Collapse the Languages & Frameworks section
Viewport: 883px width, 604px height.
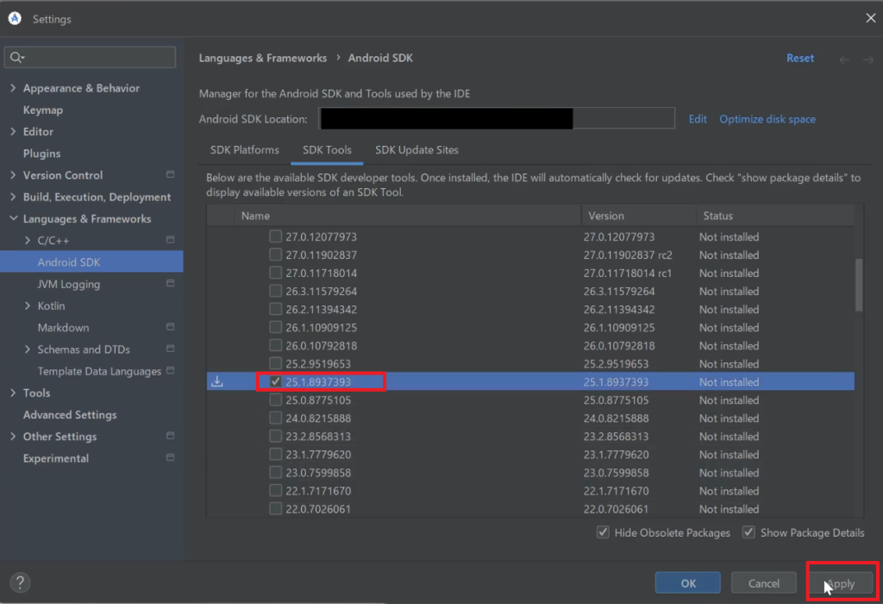(13, 219)
